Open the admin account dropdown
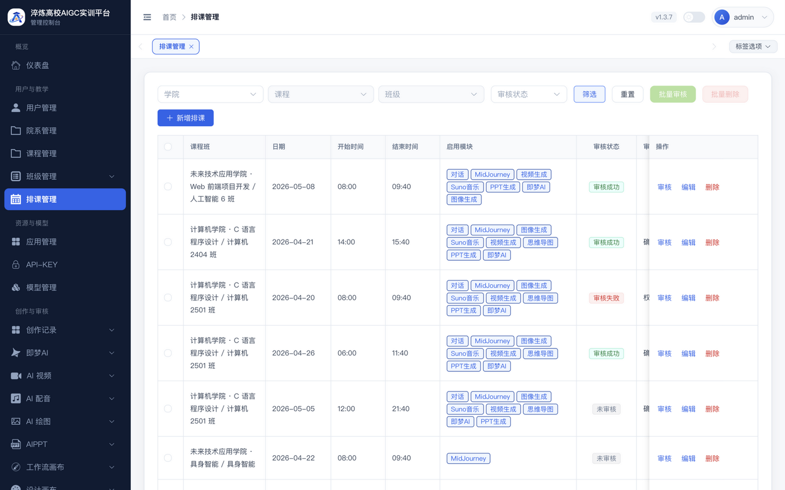785x490 pixels. [x=743, y=17]
